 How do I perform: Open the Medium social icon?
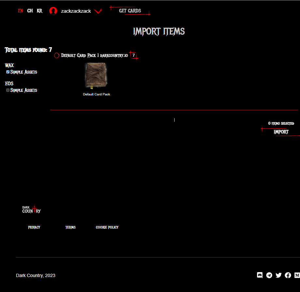tap(297, 275)
